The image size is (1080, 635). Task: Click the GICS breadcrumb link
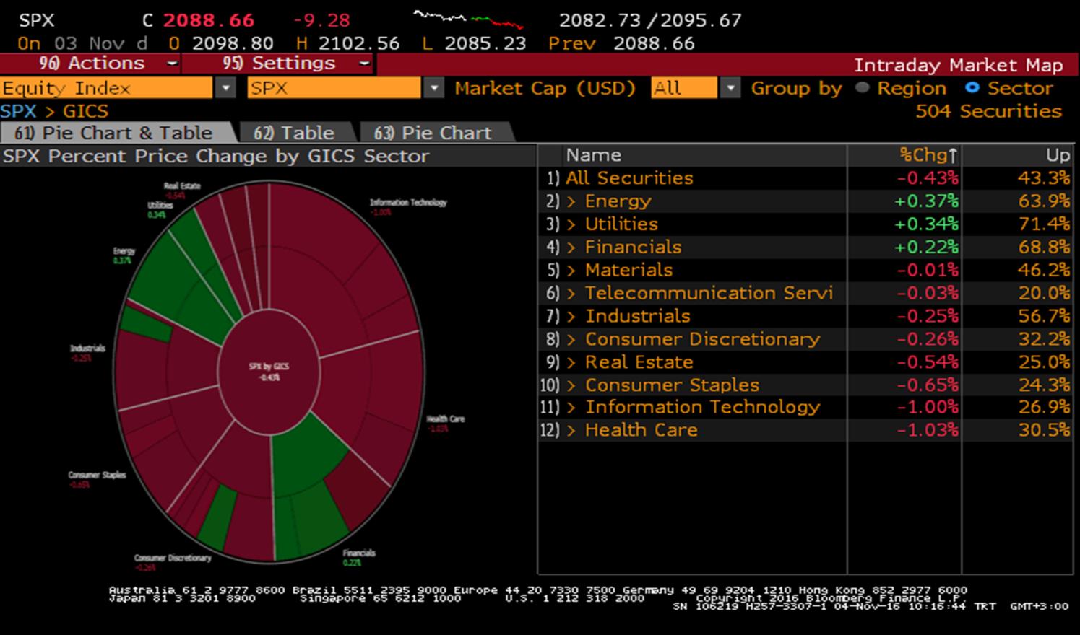[85, 111]
